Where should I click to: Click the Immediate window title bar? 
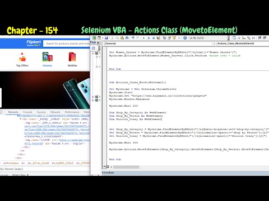(185, 173)
